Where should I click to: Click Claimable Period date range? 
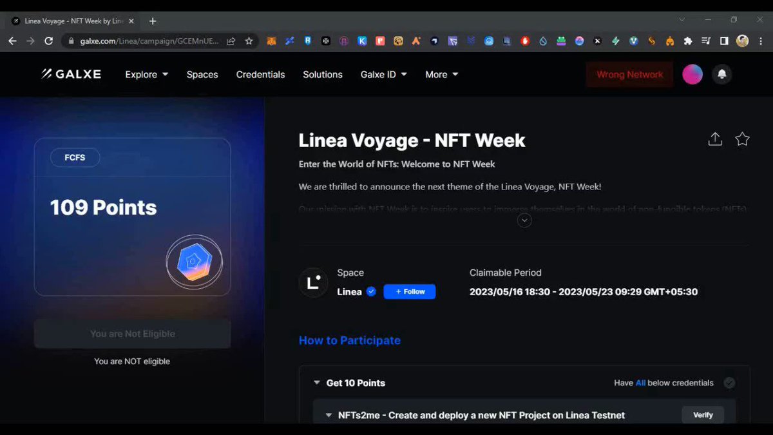[584, 292]
